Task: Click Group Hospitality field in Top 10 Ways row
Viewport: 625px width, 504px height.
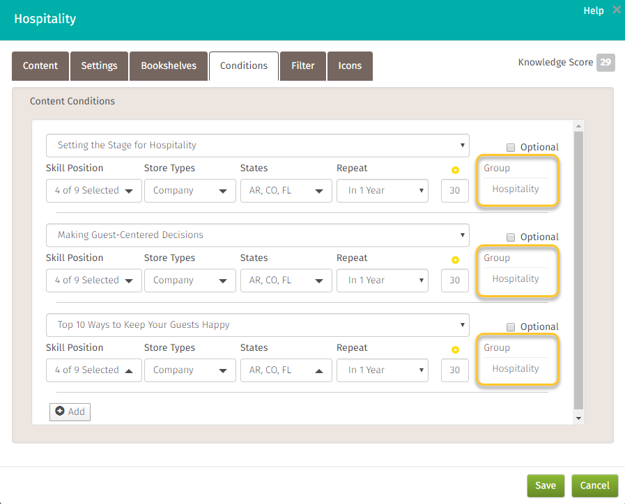Action: click(x=516, y=369)
